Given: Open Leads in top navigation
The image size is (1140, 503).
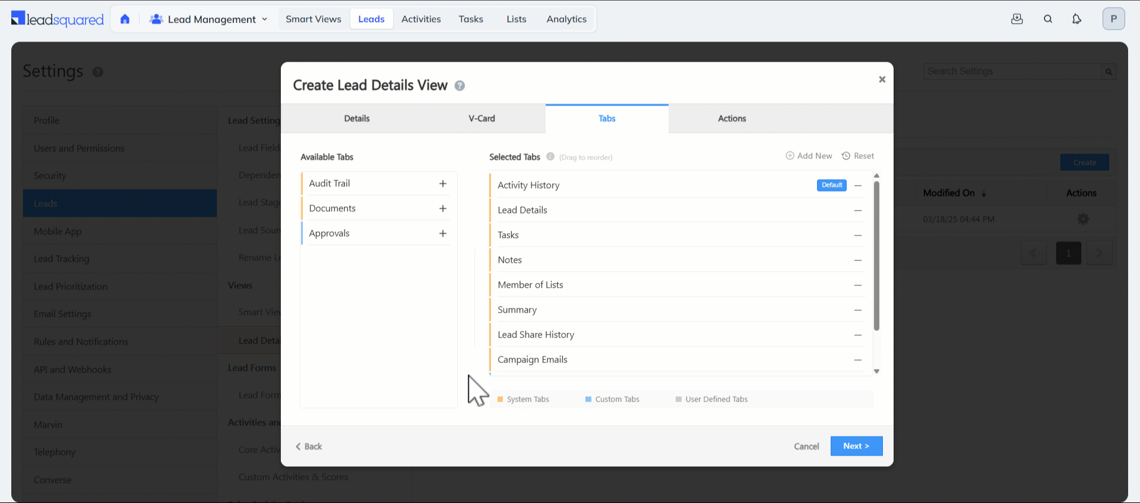Looking at the screenshot, I should click(372, 19).
